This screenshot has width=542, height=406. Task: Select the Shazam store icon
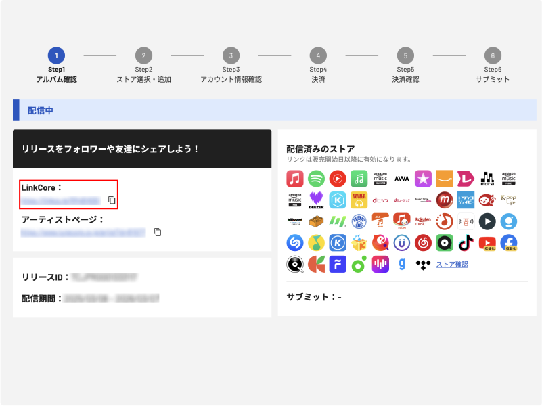point(294,242)
